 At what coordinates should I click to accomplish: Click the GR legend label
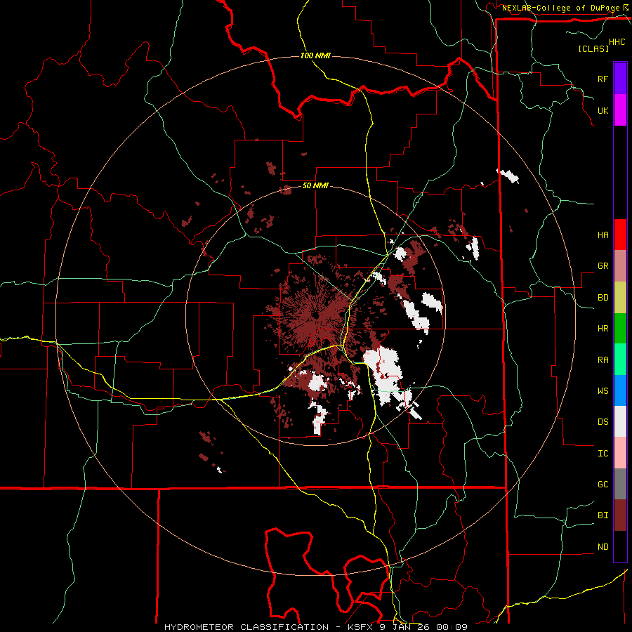(x=603, y=266)
